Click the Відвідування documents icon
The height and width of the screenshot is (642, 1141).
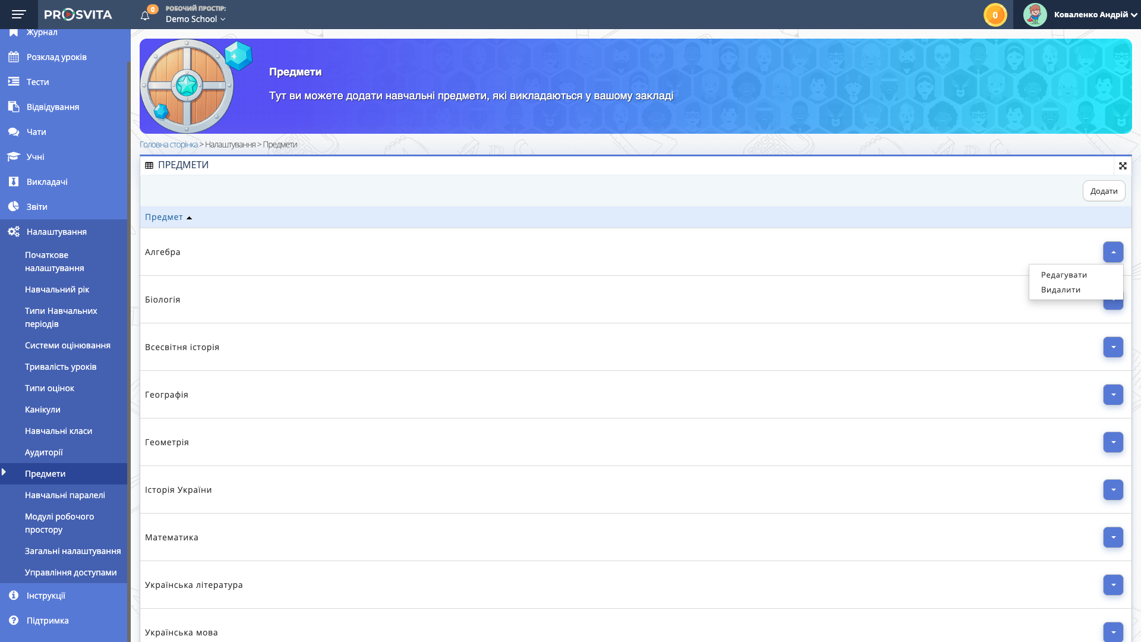click(14, 107)
